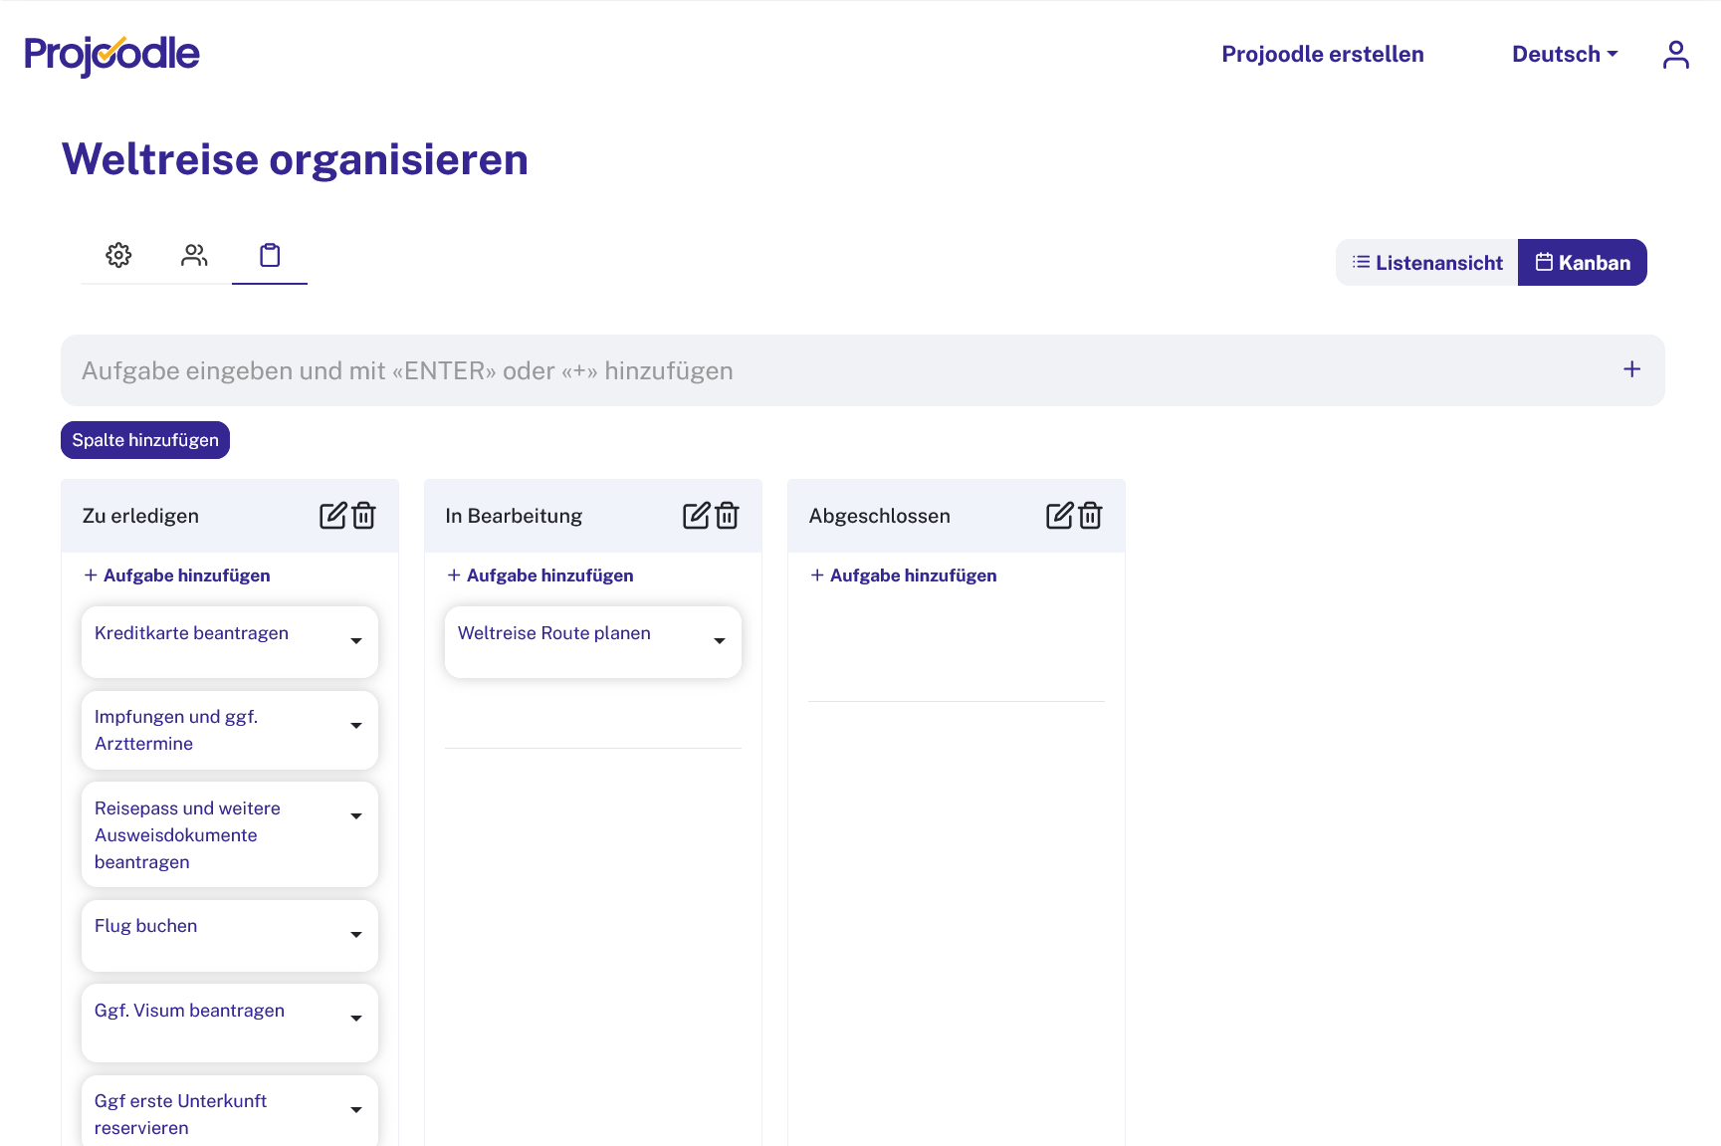
Task: Select the clipboard tasks tab
Action: point(270,256)
